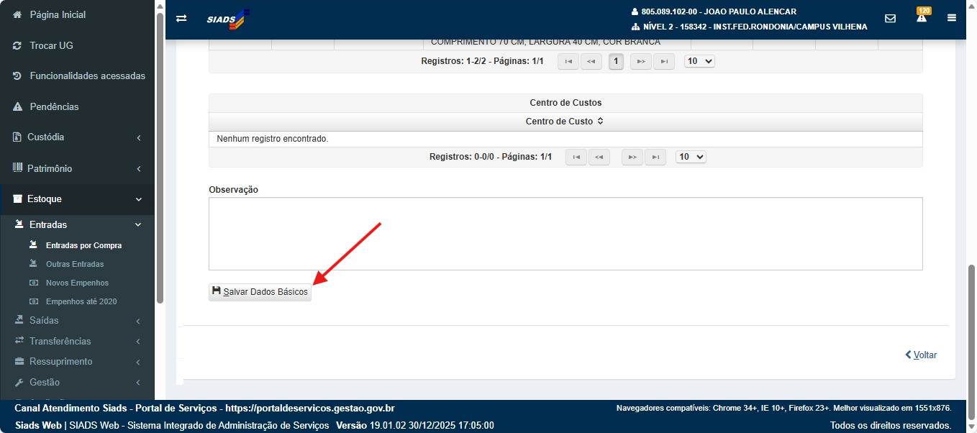Click the Voltar link
Image resolution: width=977 pixels, height=433 pixels.
921,355
